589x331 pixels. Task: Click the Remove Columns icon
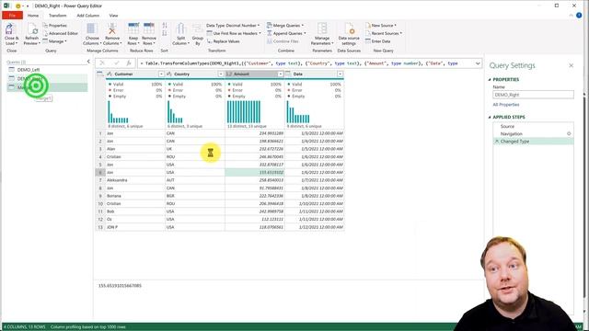(x=112, y=29)
